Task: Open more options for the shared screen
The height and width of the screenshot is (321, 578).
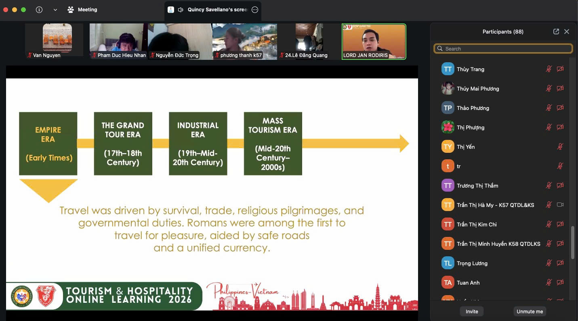Action: (255, 10)
